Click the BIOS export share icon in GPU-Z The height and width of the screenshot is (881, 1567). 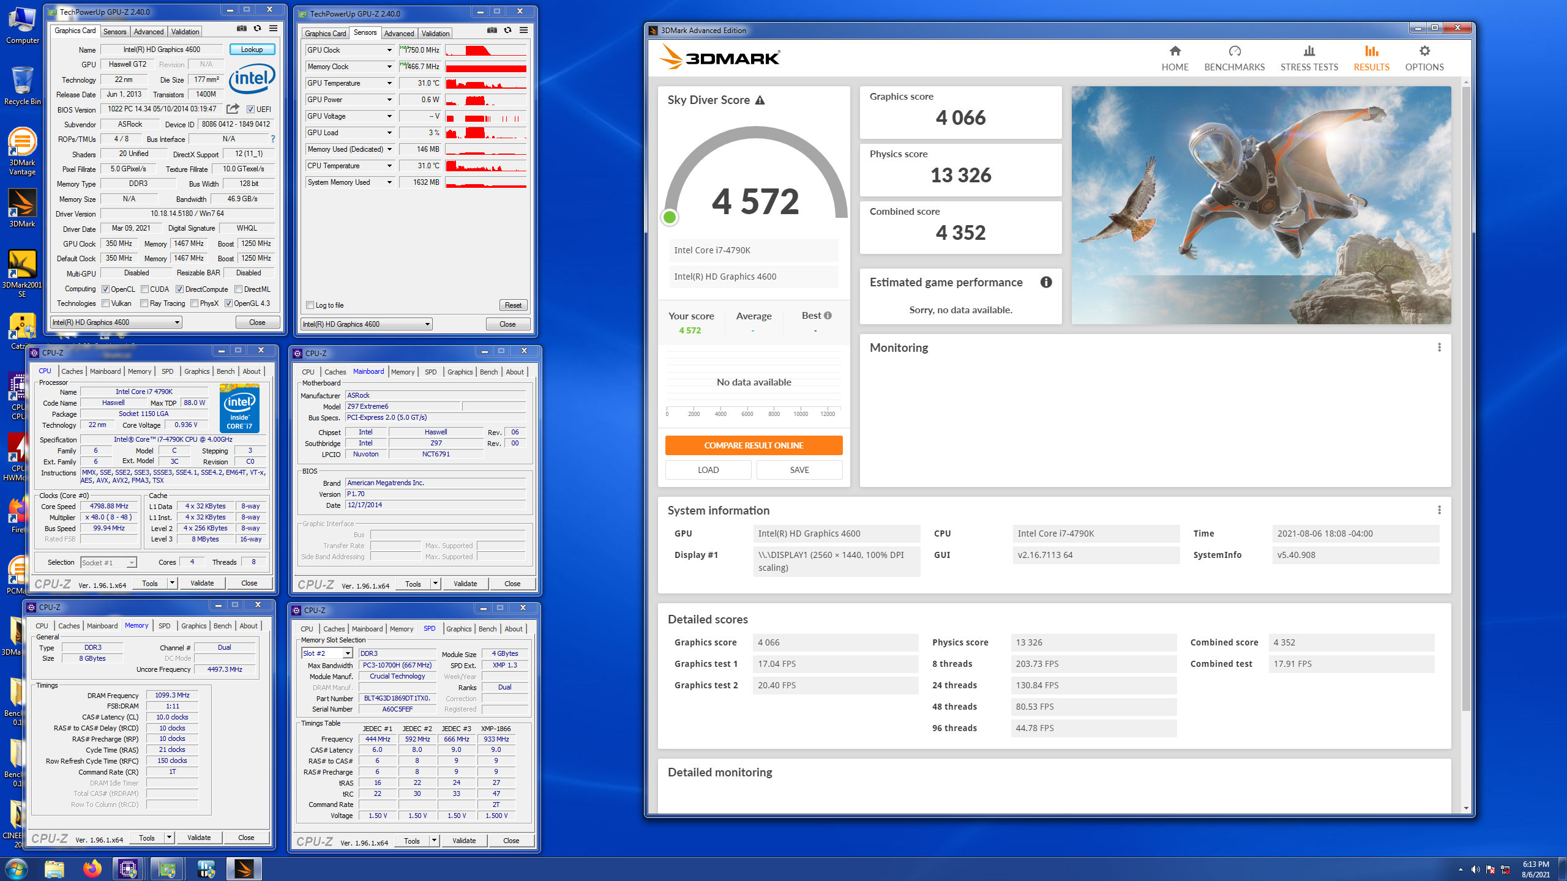tap(233, 109)
